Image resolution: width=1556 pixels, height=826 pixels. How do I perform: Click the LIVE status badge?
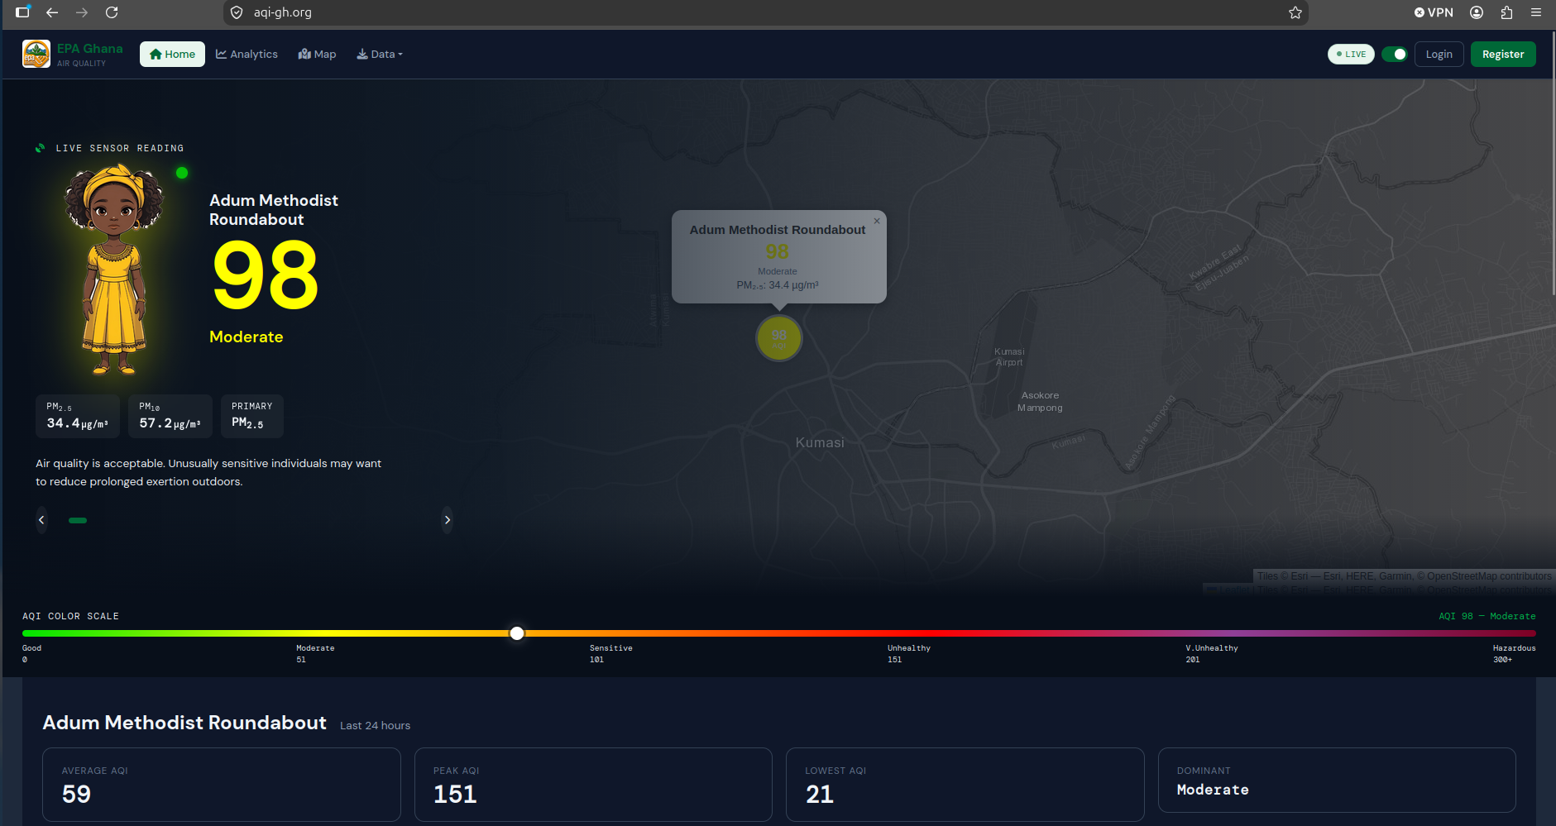1351,55
